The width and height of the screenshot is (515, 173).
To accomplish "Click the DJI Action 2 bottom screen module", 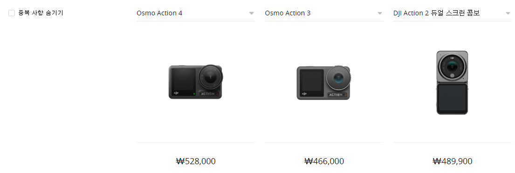I will [452, 99].
